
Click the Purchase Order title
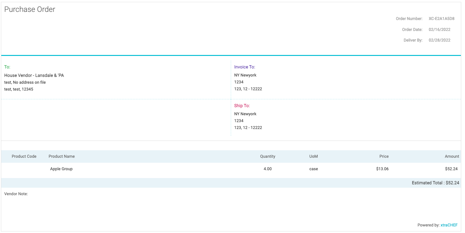(30, 9)
